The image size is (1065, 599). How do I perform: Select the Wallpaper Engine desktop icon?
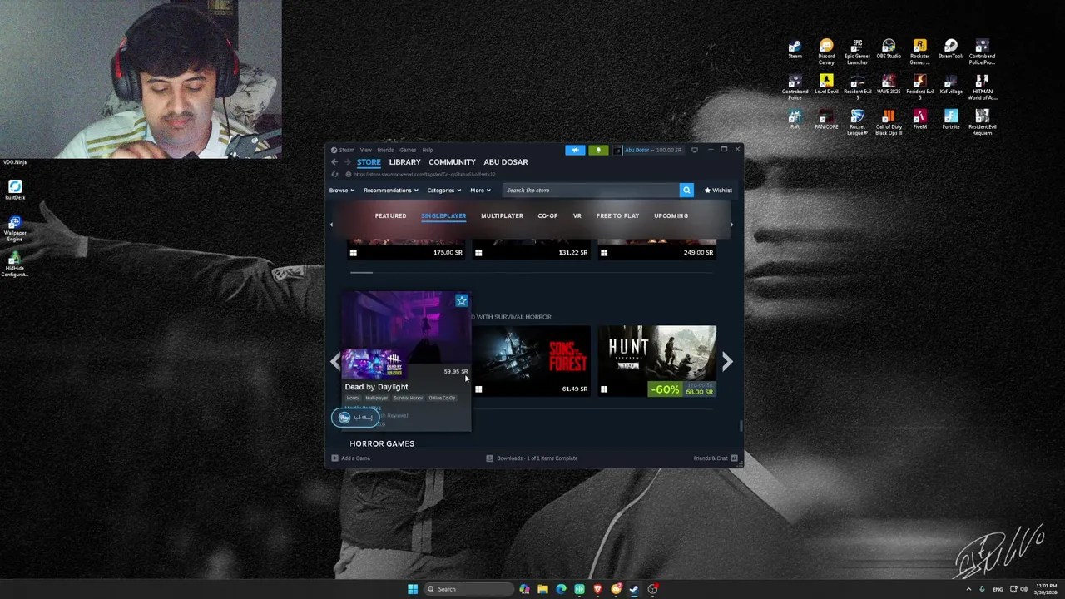(14, 229)
